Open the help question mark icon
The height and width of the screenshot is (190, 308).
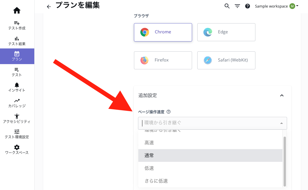(x=248, y=6)
